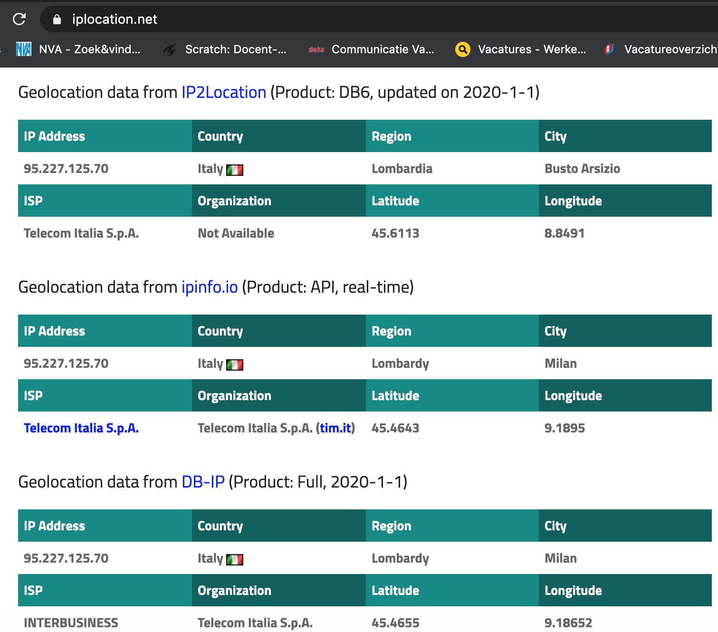Click IP 95.227.125.70 in ipinfo.io table
Viewport: 718px width, 632px height.
click(66, 364)
